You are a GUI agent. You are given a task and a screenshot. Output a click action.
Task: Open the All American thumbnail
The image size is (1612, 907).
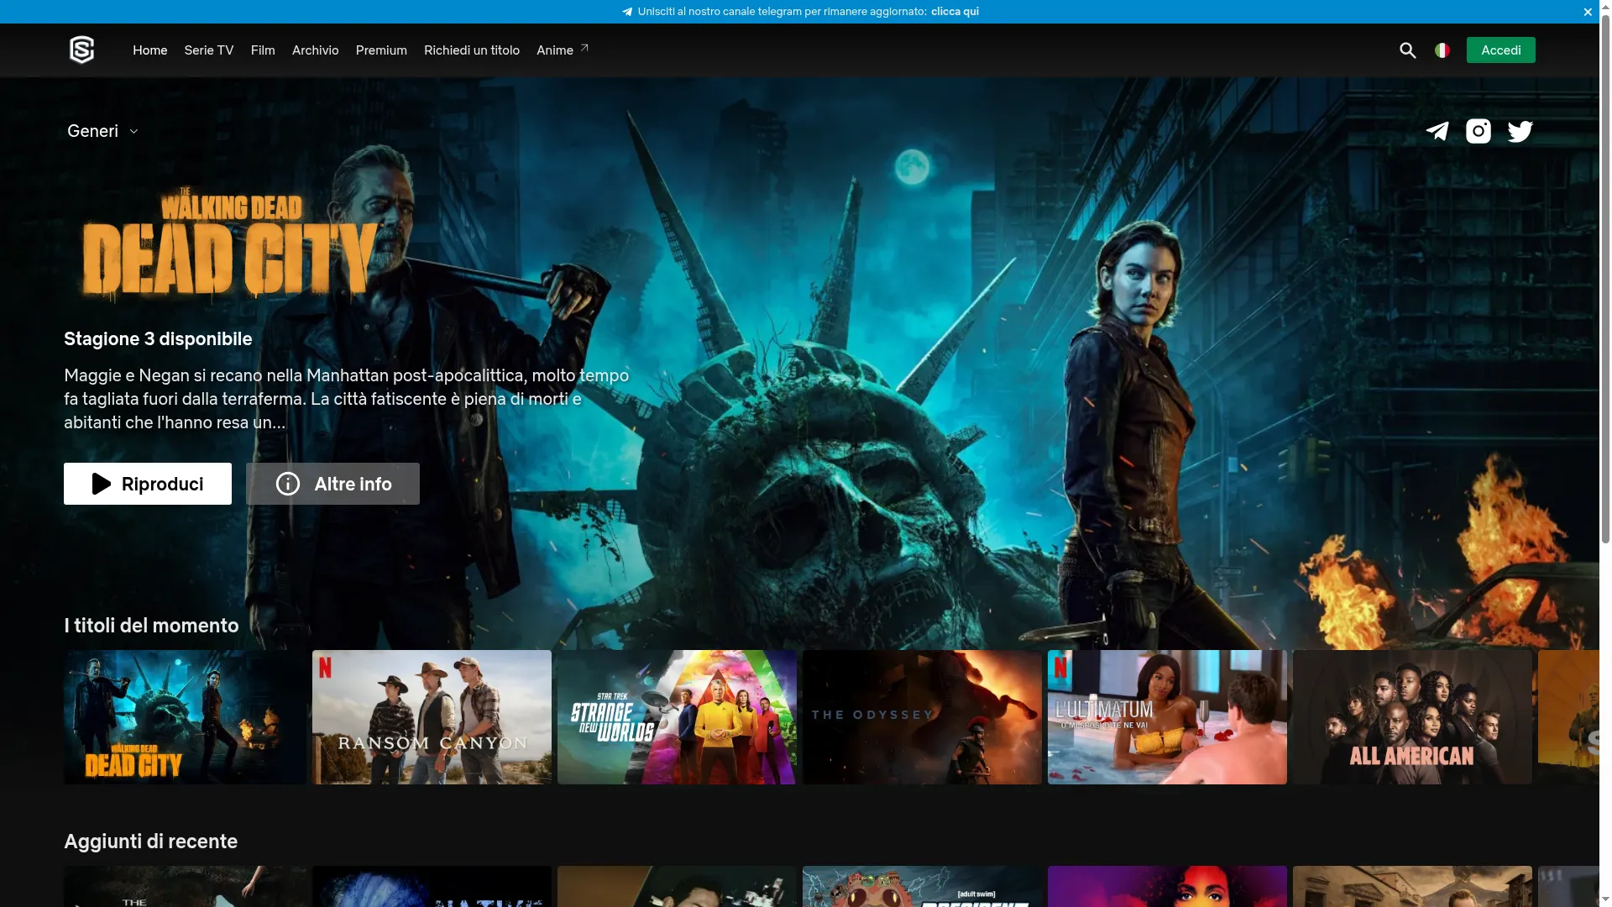[x=1412, y=717]
